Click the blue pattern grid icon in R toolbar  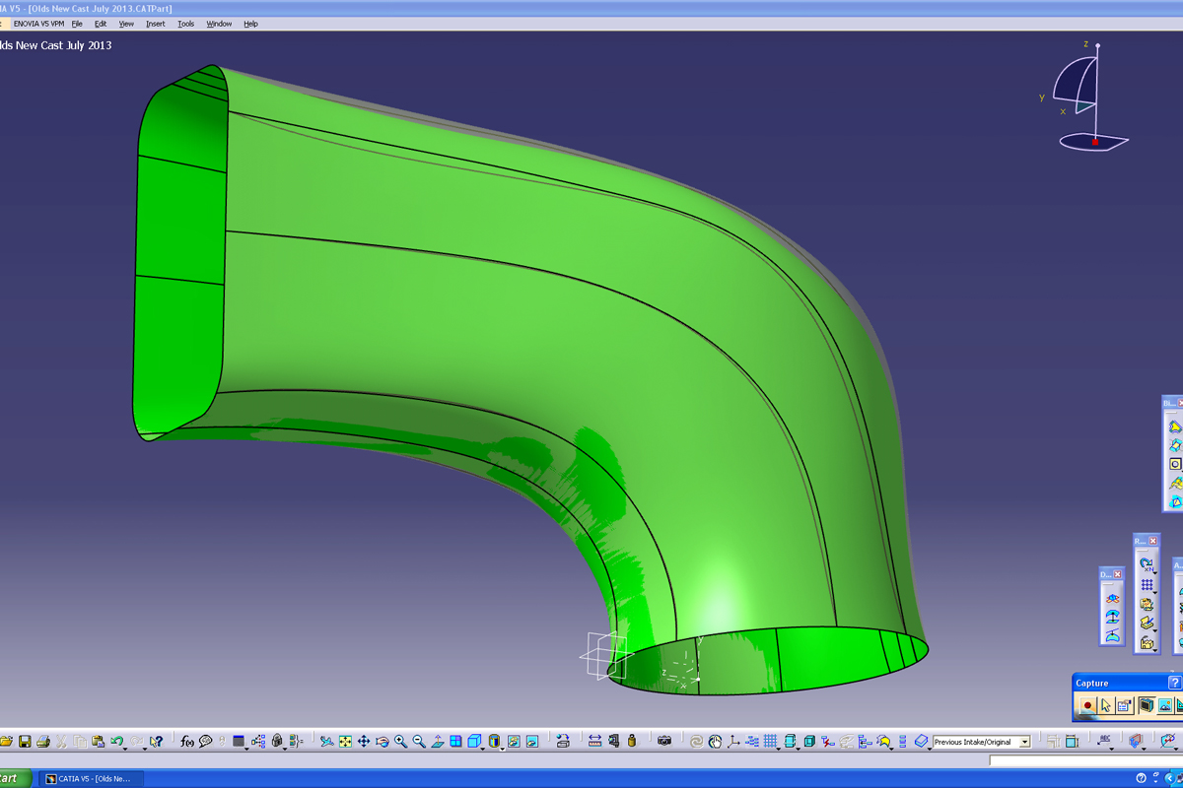[x=1147, y=585]
